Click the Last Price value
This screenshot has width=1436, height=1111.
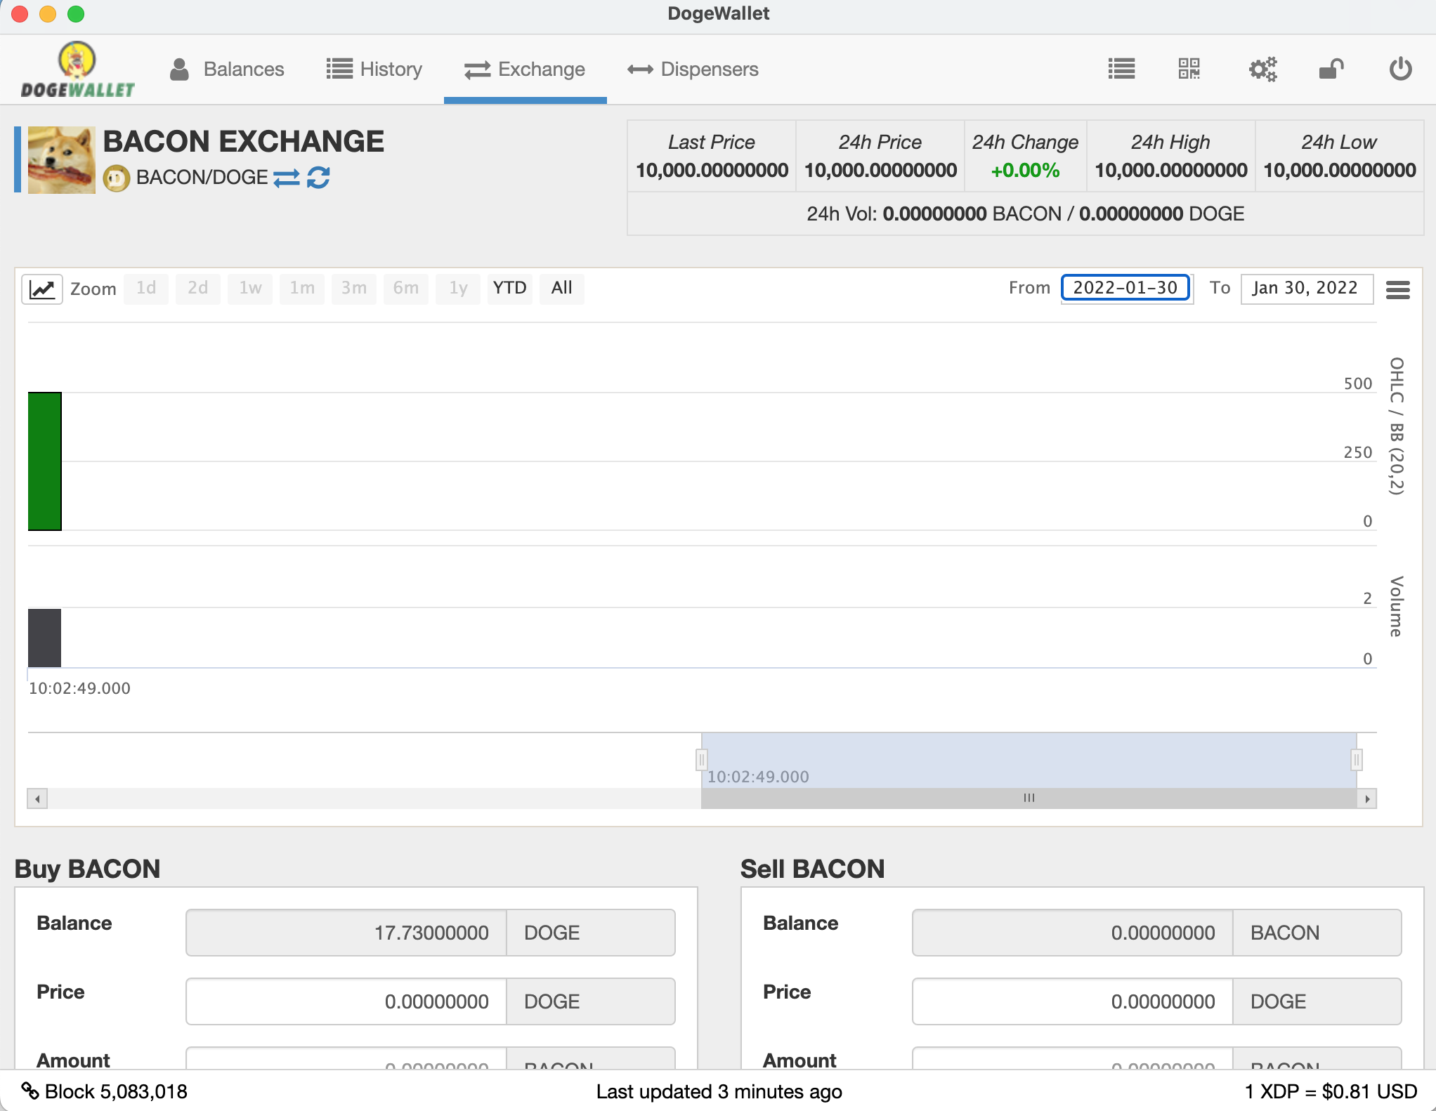point(712,170)
